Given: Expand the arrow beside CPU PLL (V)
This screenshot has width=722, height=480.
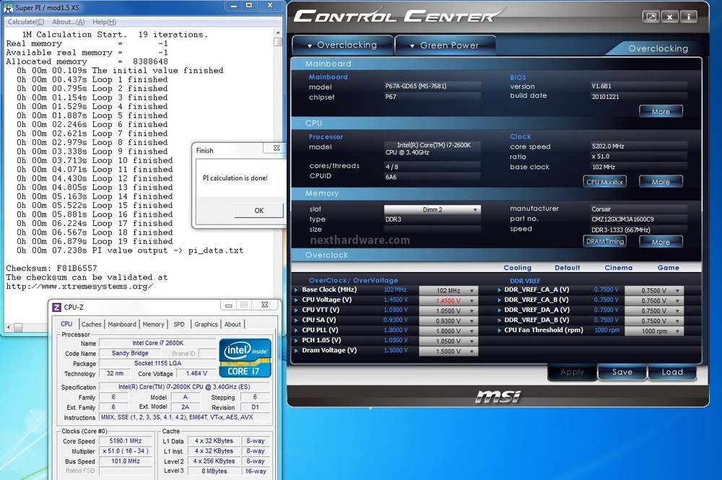Looking at the screenshot, I should (296, 331).
